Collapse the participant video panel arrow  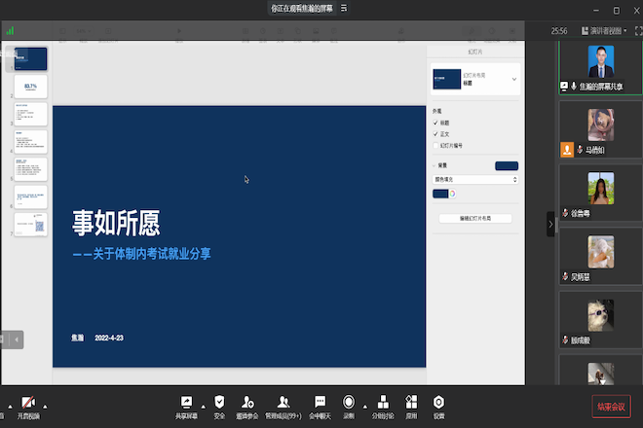(x=550, y=224)
